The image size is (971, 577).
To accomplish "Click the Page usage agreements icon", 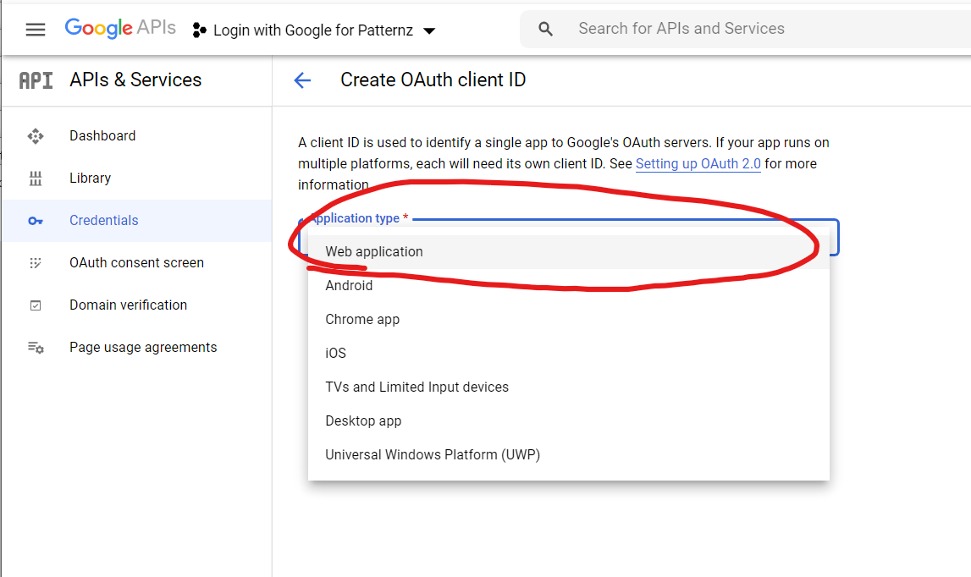I will 36,348.
